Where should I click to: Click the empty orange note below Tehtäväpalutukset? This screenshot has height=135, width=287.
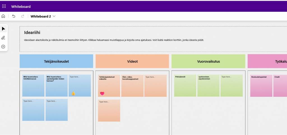click(109, 111)
